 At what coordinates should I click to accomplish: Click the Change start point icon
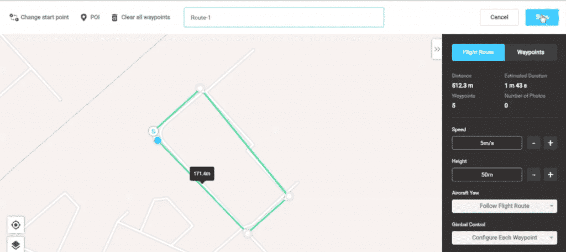(14, 17)
